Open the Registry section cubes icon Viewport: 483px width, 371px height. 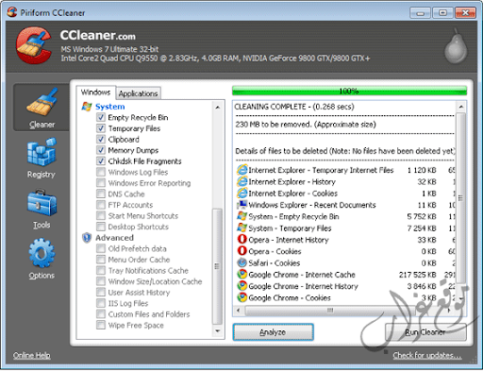pyautogui.click(x=42, y=152)
